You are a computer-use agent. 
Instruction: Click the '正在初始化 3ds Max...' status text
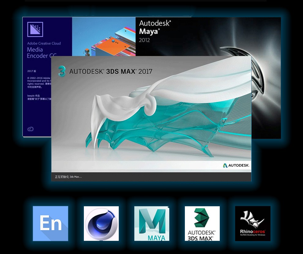pyautogui.click(x=68, y=177)
